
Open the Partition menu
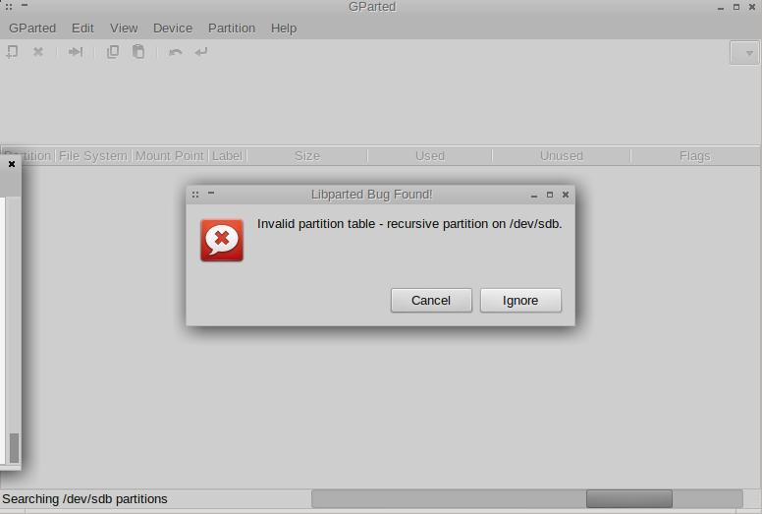tap(232, 29)
